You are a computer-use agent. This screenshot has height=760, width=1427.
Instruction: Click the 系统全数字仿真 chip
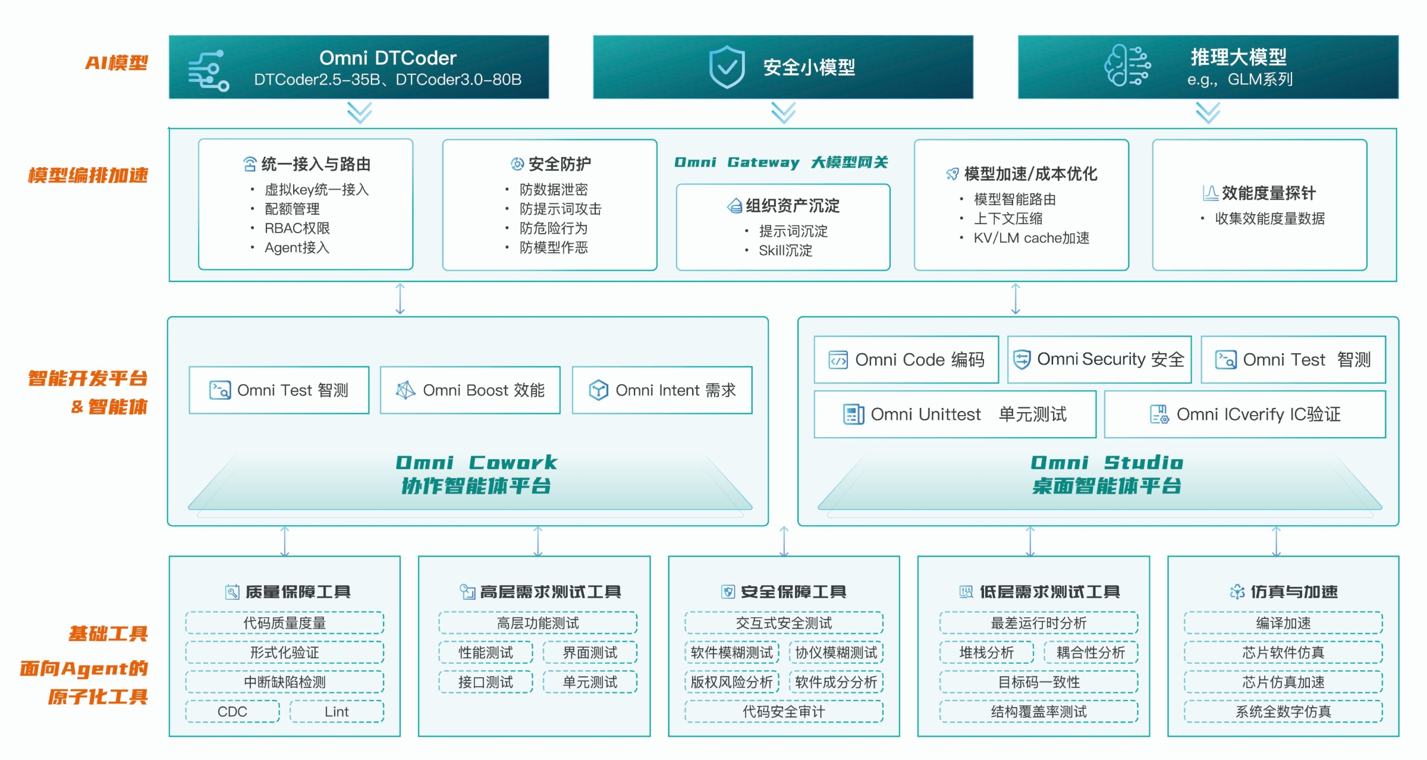pos(1284,711)
